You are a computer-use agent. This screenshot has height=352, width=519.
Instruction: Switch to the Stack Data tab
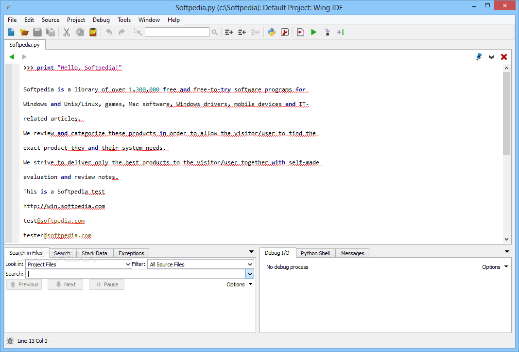pos(94,253)
